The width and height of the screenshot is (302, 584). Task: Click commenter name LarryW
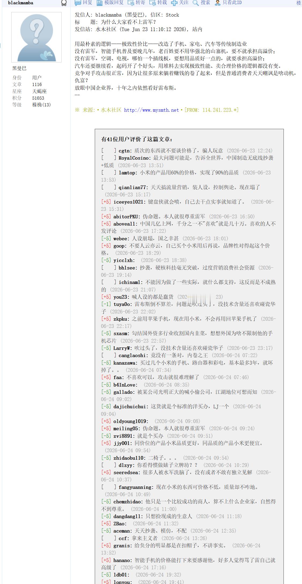[x=122, y=348]
